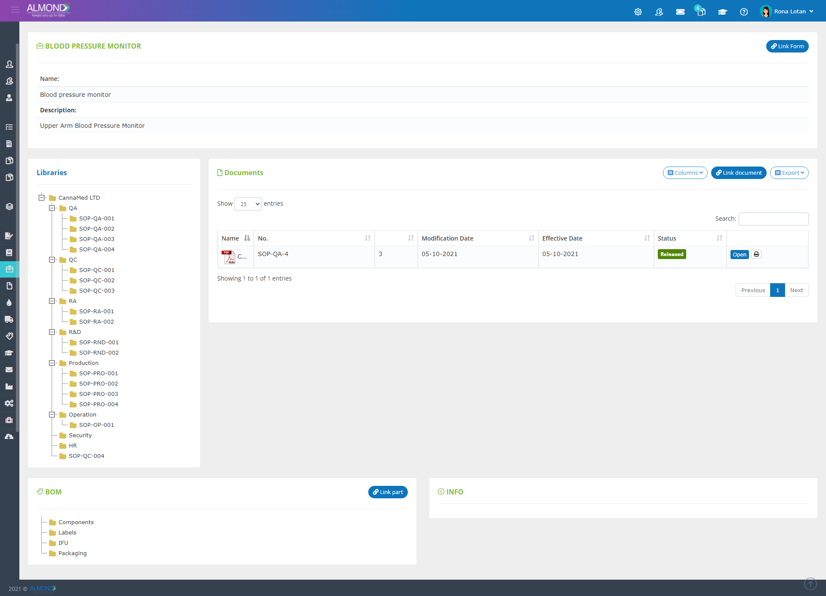Click the Previous pagination button
Screen dimensions: 826x596
tap(753, 290)
